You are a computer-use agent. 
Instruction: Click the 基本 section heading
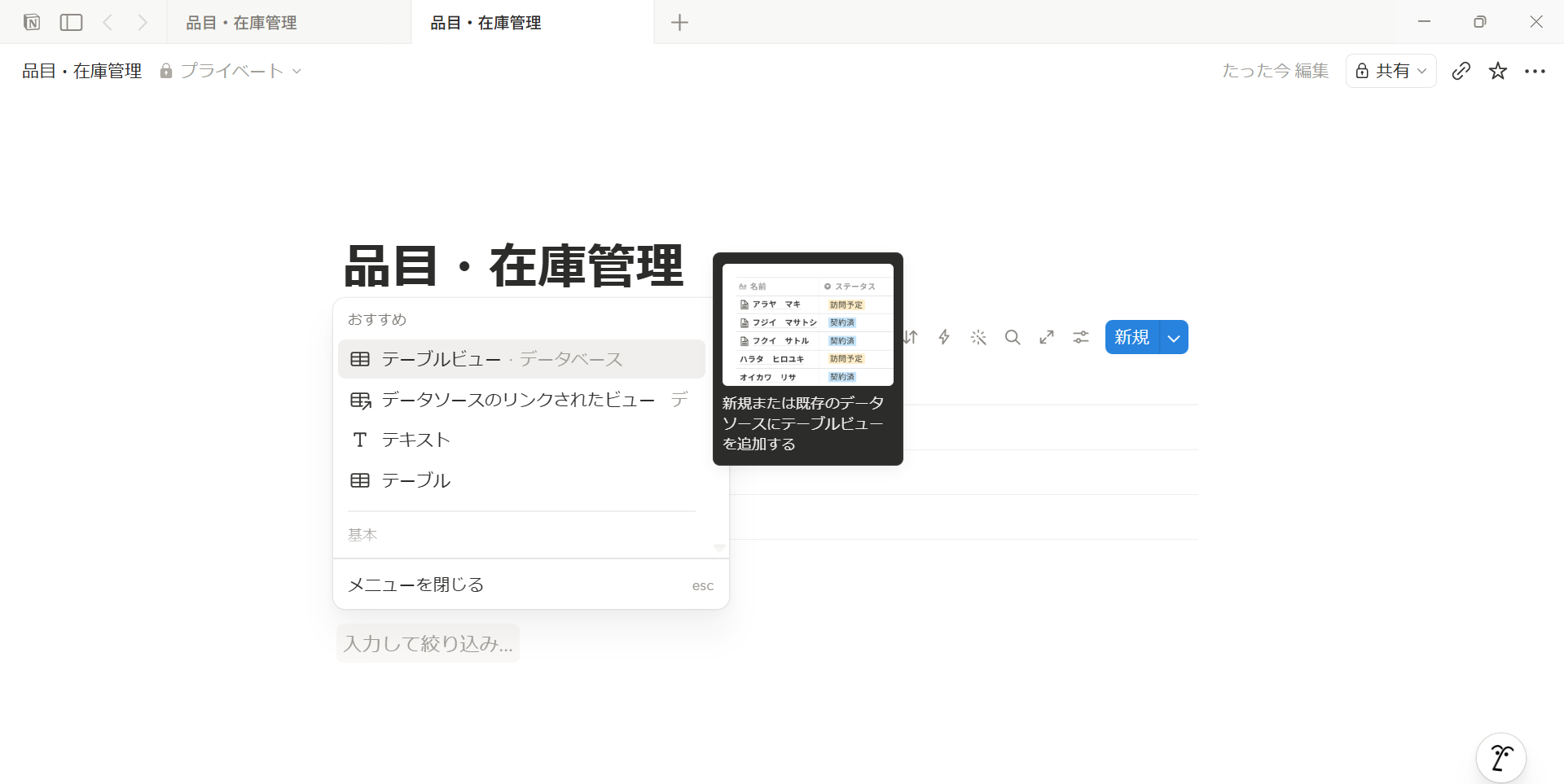pyautogui.click(x=362, y=535)
